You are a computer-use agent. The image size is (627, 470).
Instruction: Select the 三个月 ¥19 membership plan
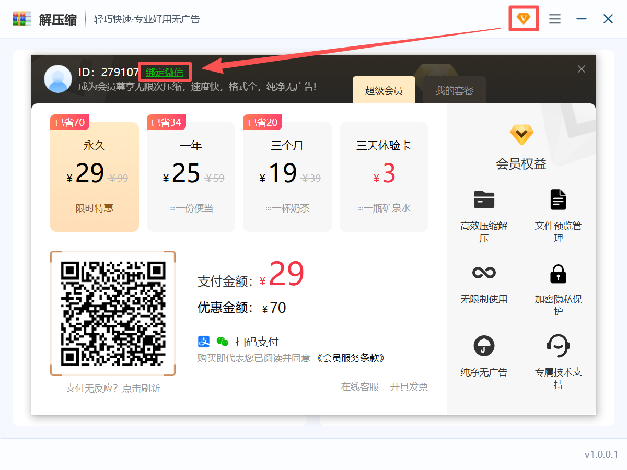coord(287,177)
